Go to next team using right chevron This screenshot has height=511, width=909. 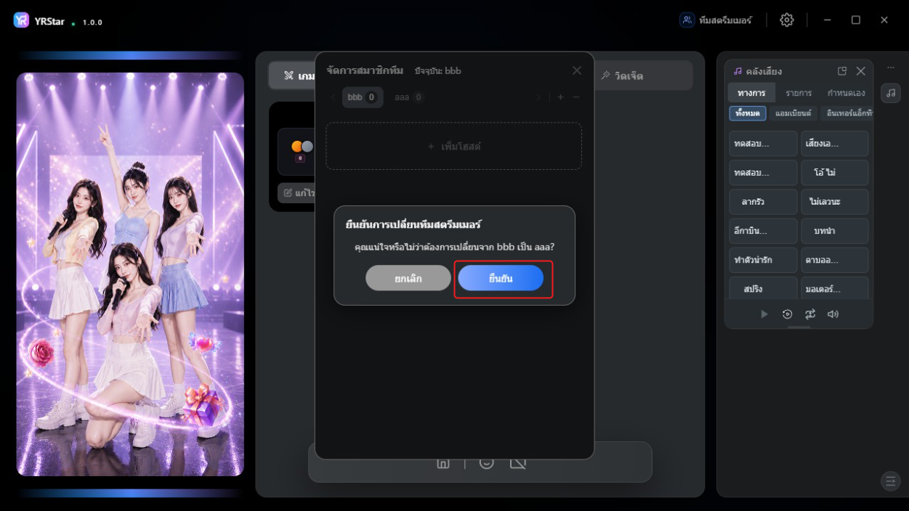coord(538,97)
